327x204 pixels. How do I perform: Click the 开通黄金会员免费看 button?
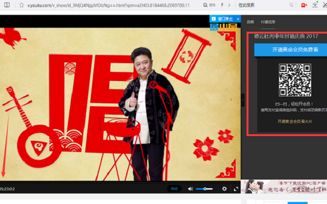[291, 50]
